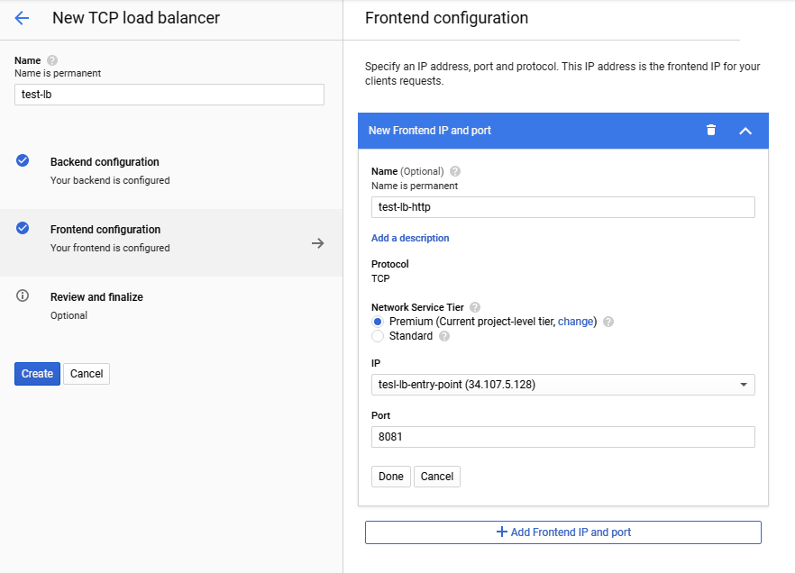
Task: Select the Premium network tier radio button
Action: (x=379, y=322)
